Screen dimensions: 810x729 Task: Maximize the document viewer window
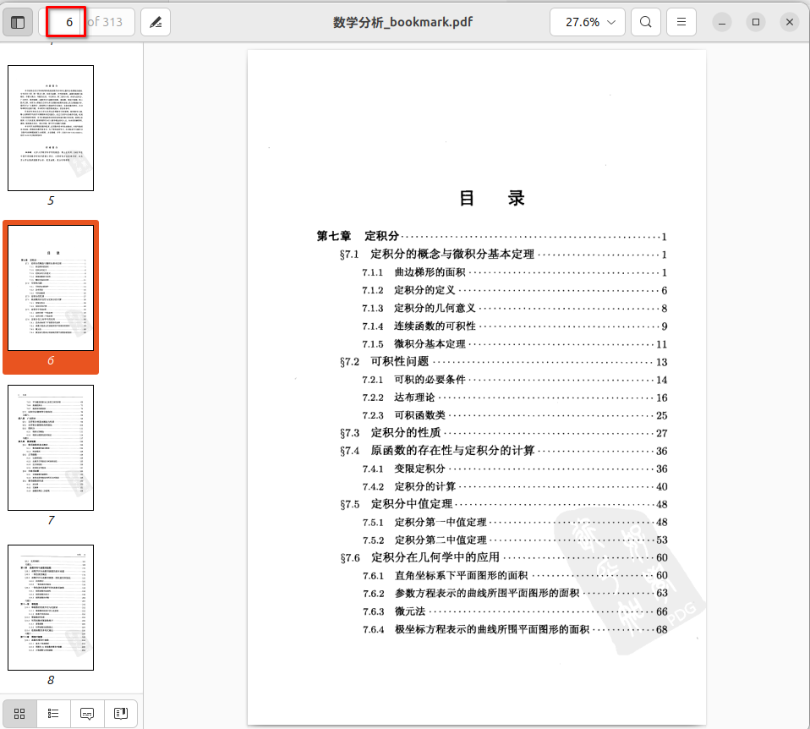756,22
